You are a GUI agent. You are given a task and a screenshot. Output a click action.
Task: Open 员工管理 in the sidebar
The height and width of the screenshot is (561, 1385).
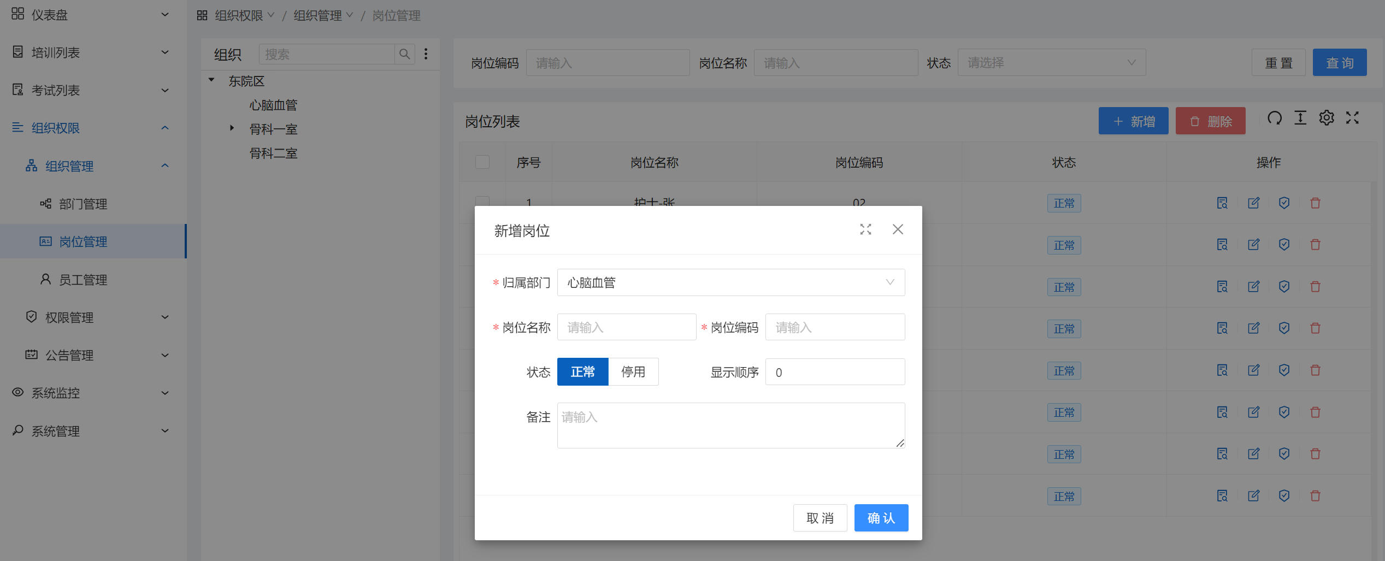(83, 280)
